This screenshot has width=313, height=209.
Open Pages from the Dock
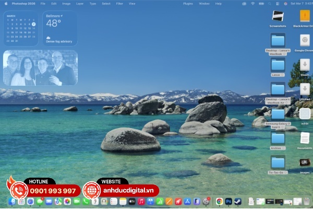169,202
